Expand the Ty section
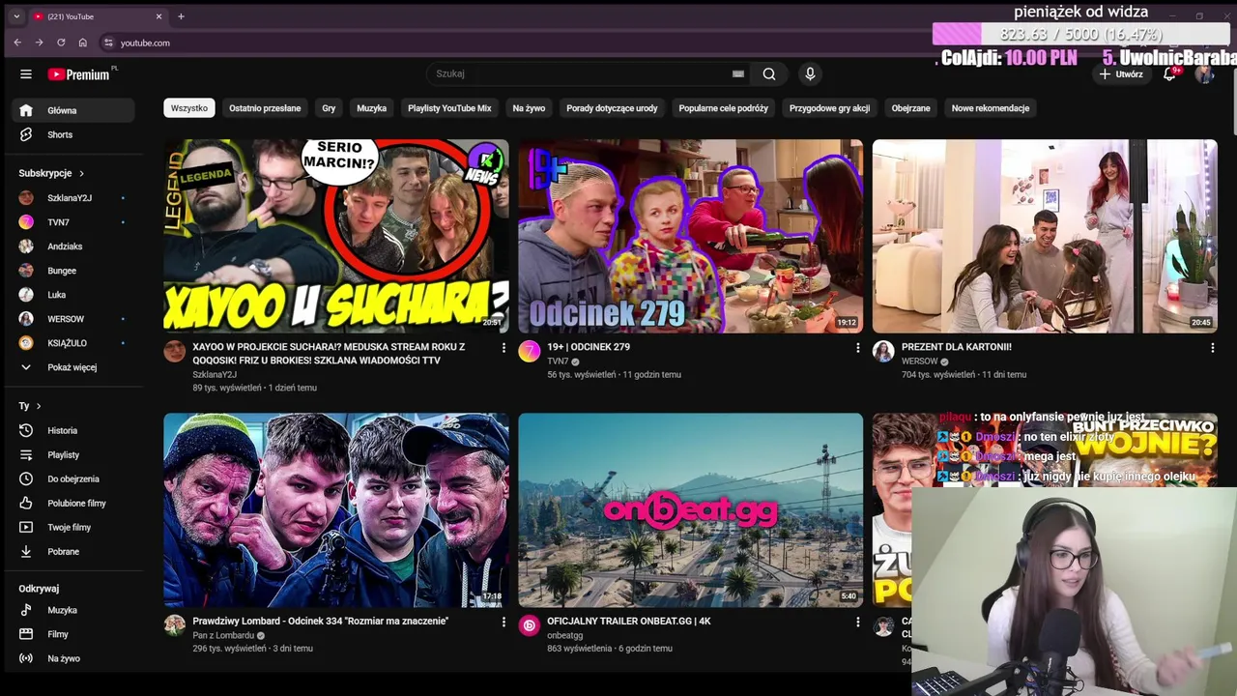1237x696 pixels. pos(30,406)
